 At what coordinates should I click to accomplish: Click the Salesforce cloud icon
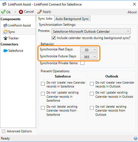[6, 51]
